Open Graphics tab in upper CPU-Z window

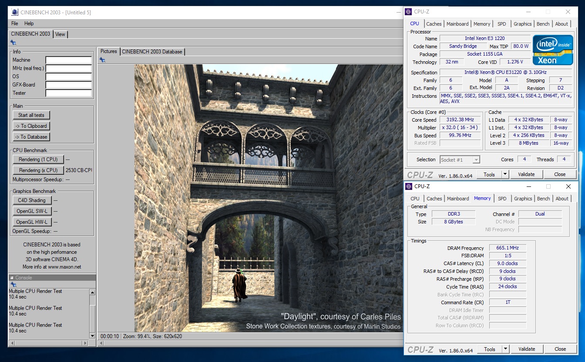[x=522, y=24]
